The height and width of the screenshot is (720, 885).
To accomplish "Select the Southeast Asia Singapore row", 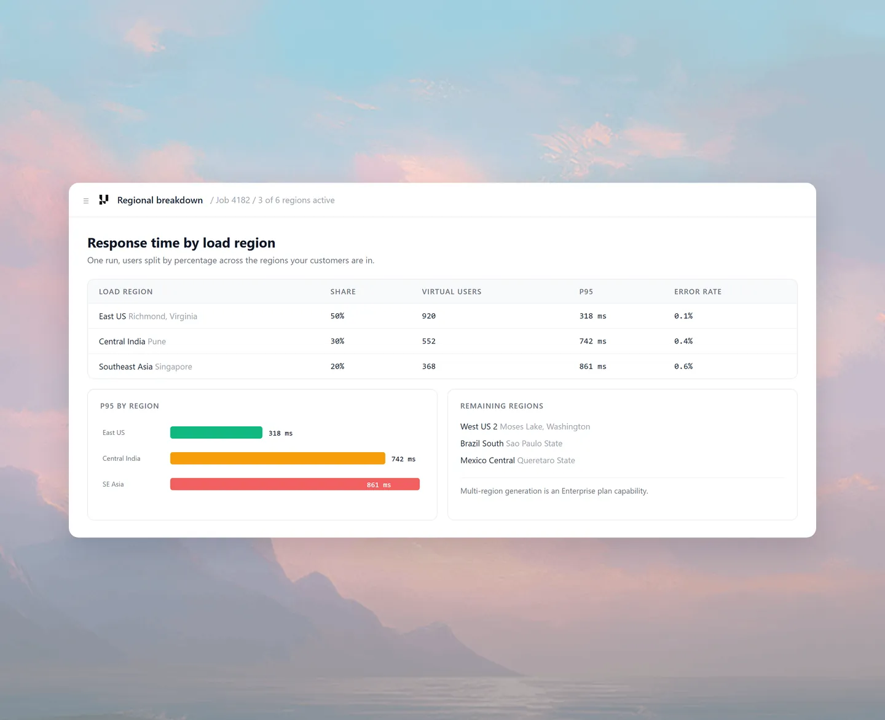I will tap(442, 367).
